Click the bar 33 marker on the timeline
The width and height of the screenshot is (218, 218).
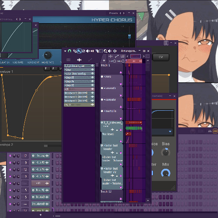(134, 61)
